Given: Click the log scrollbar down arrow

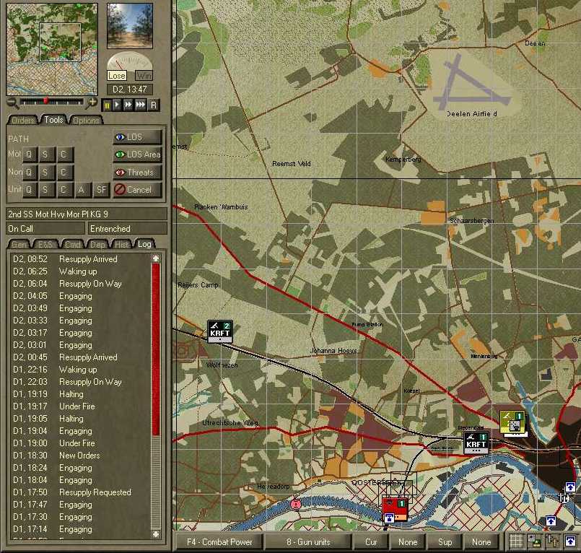Looking at the screenshot, I should pyautogui.click(x=156, y=534).
